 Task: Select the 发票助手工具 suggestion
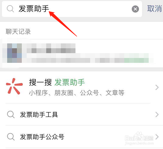pyautogui.click(x=81, y=114)
